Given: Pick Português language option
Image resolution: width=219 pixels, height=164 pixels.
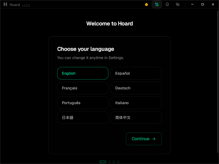Looking at the screenshot, I should (83, 103).
